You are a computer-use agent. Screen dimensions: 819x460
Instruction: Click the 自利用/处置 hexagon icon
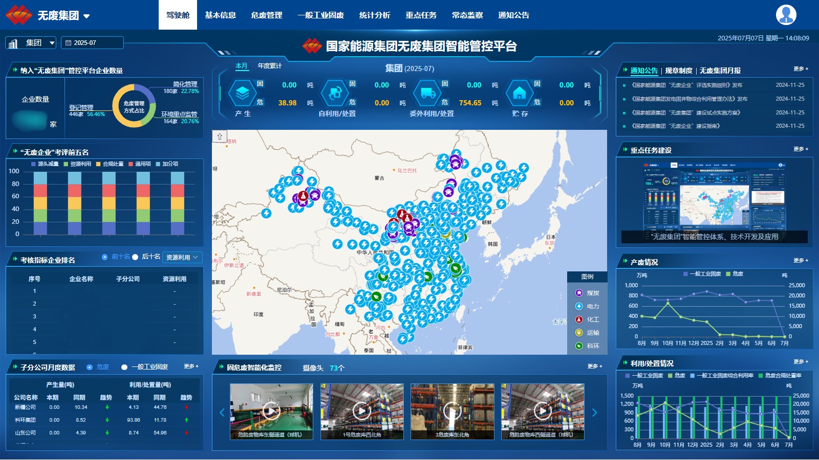coord(335,93)
